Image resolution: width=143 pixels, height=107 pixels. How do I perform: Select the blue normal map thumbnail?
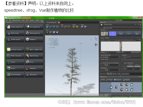[x=113, y=34]
